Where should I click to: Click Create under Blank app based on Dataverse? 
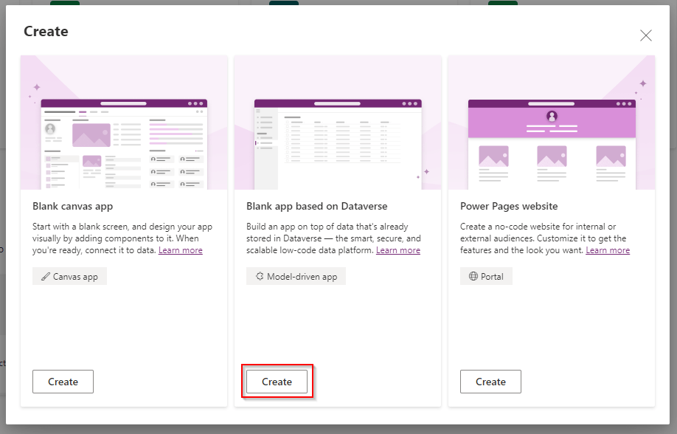pyautogui.click(x=277, y=382)
